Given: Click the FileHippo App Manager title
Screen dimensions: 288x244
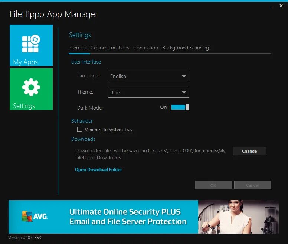Looking at the screenshot, I should tap(54, 14).
